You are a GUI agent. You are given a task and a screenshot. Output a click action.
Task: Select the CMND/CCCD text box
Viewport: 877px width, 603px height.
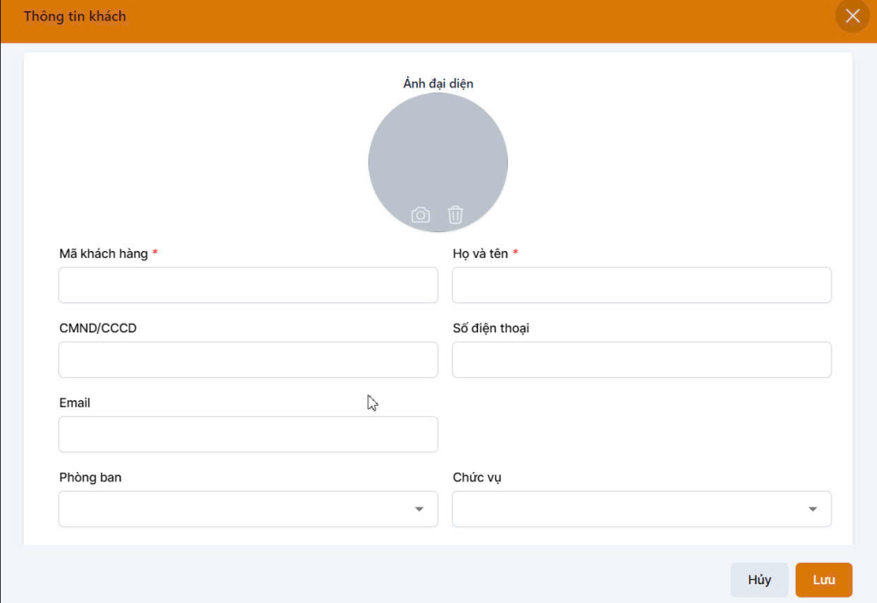pyautogui.click(x=248, y=360)
